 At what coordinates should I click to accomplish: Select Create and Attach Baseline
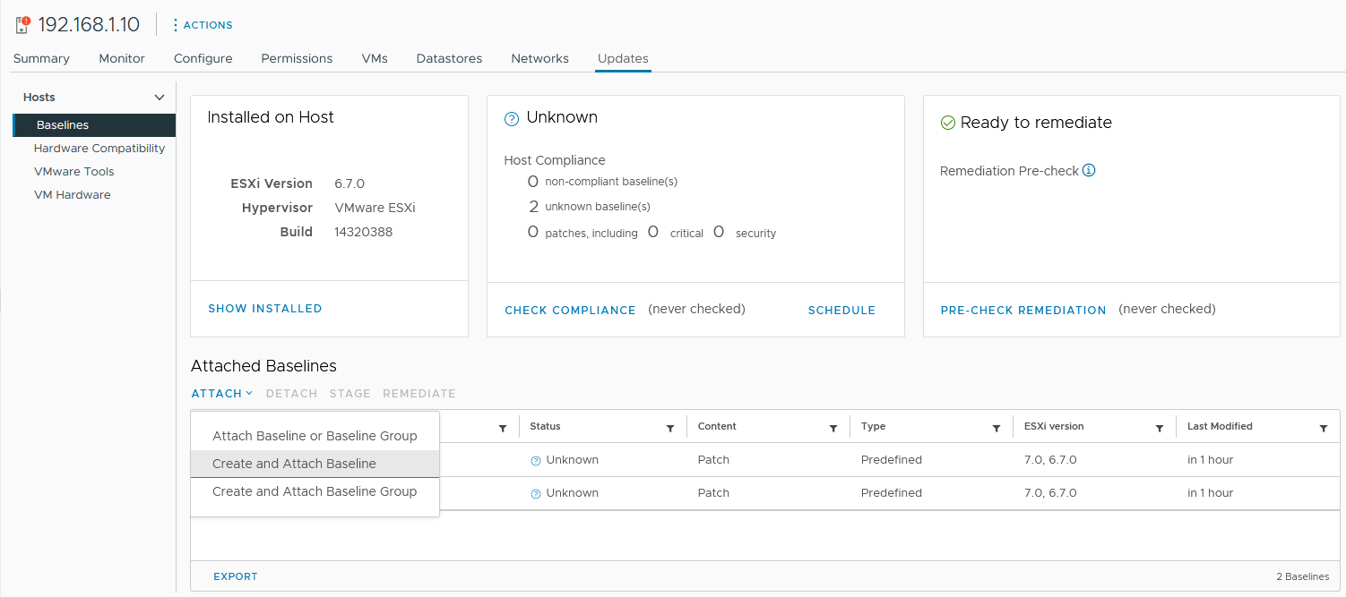click(x=294, y=464)
